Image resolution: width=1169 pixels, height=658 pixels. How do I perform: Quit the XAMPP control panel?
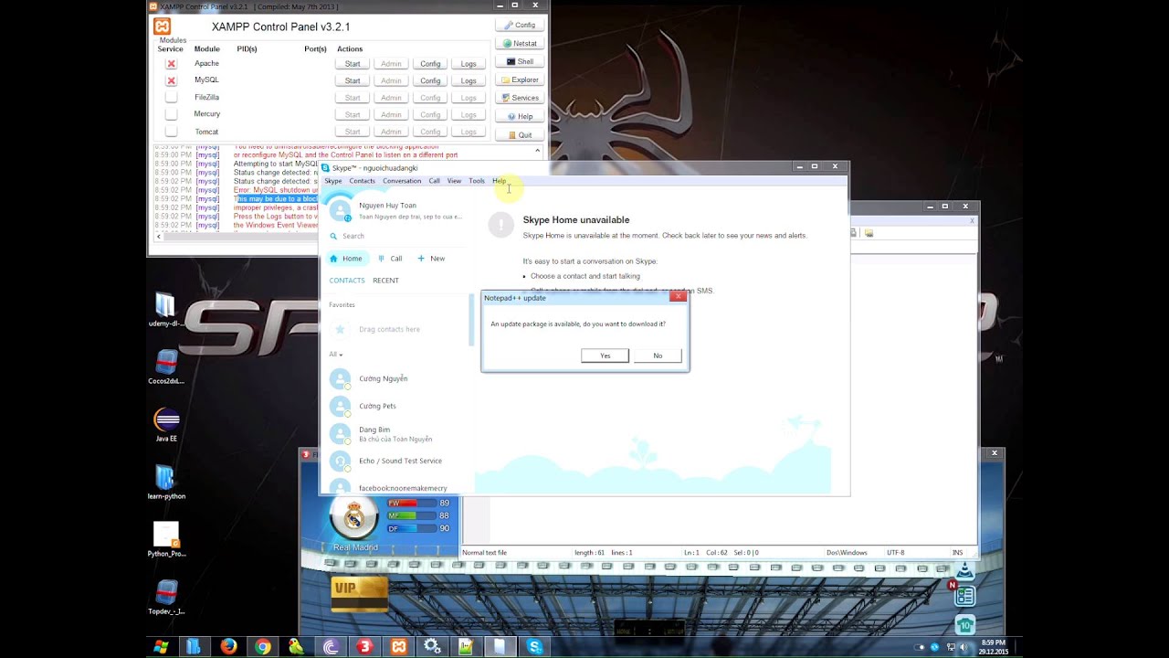coord(520,134)
